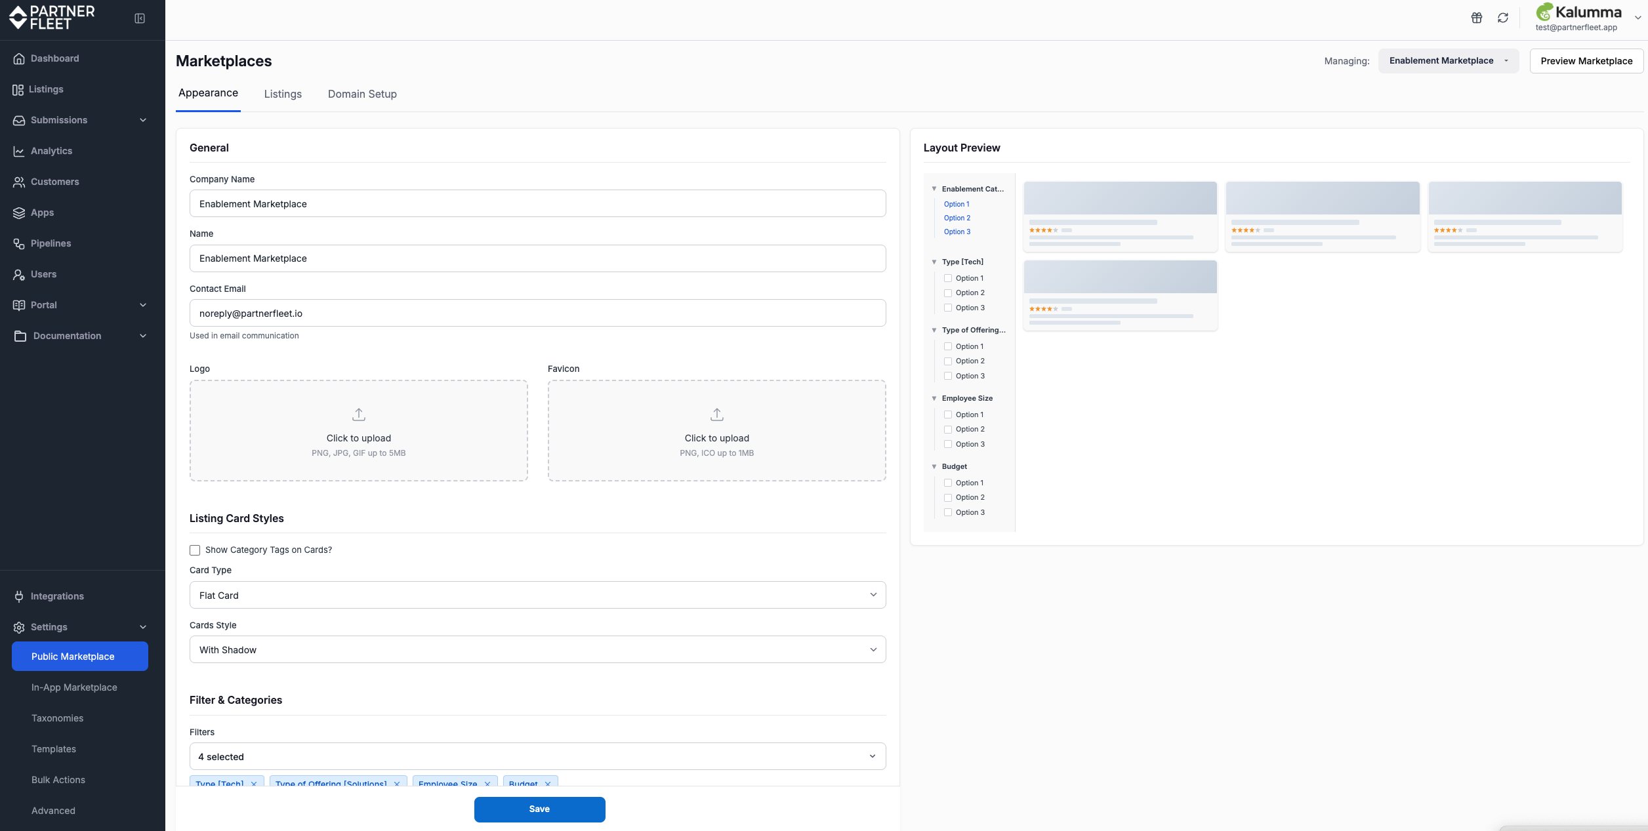Open the Managing marketplace dropdown
This screenshot has height=831, width=1648.
pos(1449,61)
